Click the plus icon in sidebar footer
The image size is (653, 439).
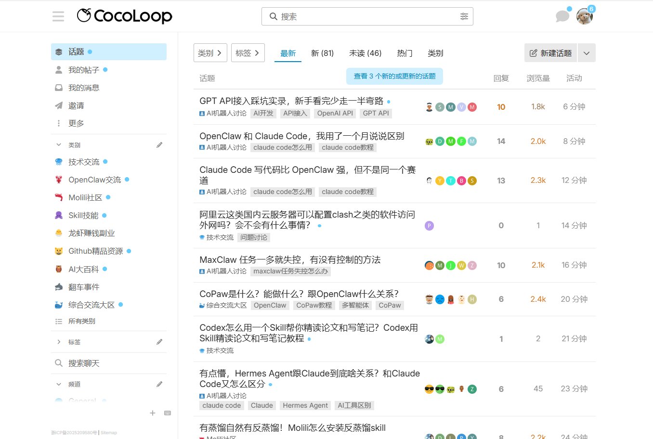click(153, 413)
